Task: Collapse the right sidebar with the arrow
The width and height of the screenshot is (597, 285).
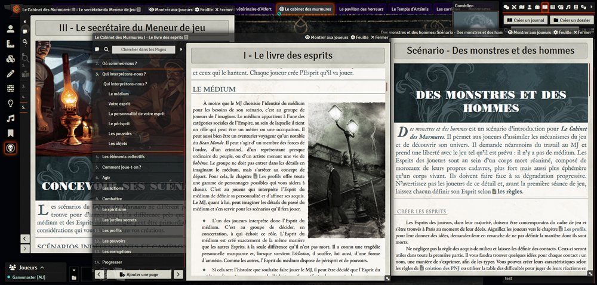Action: pyautogui.click(x=590, y=7)
